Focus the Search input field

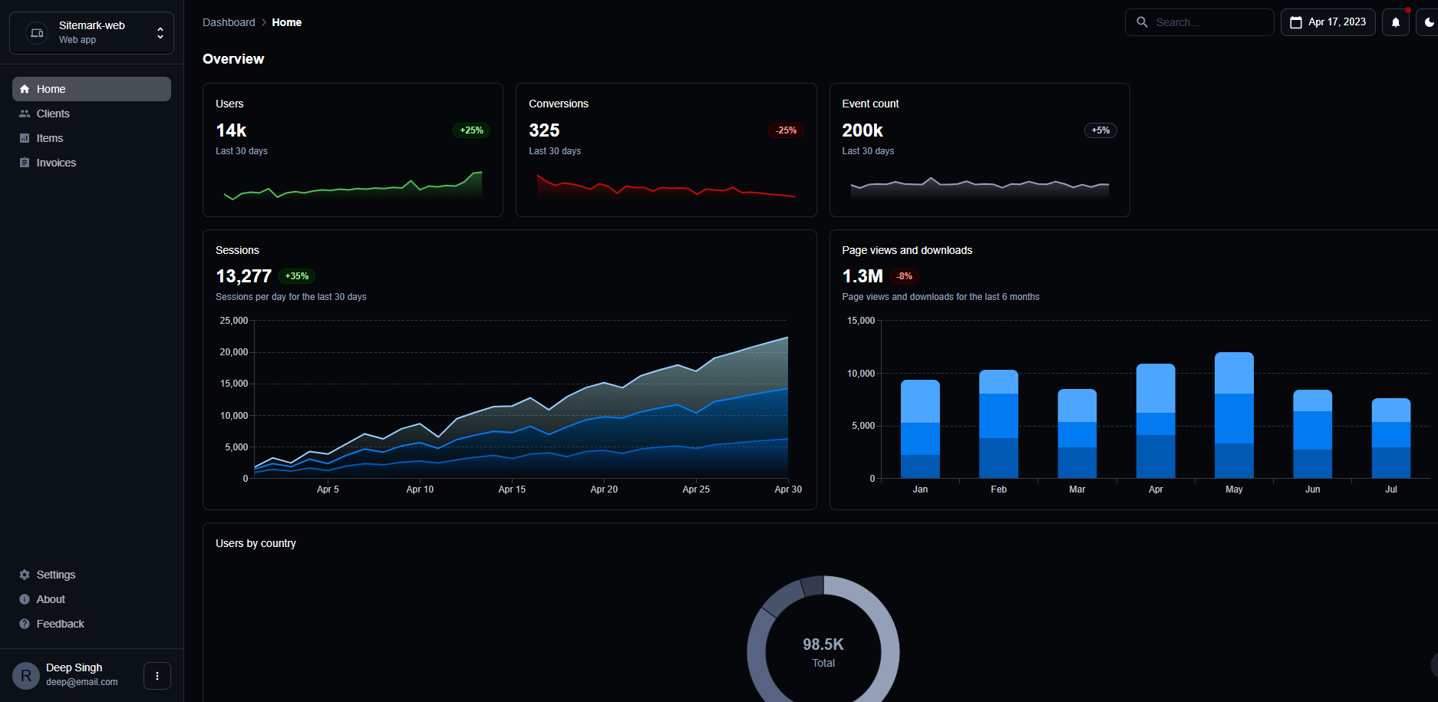point(1199,22)
